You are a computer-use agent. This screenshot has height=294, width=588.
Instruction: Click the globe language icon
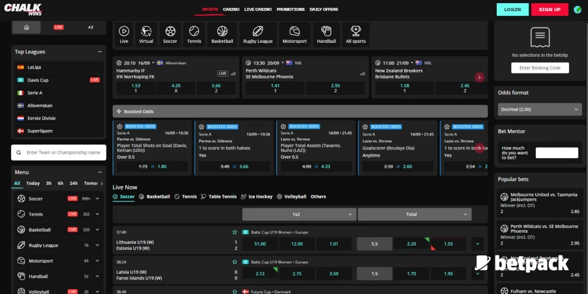coord(578,10)
